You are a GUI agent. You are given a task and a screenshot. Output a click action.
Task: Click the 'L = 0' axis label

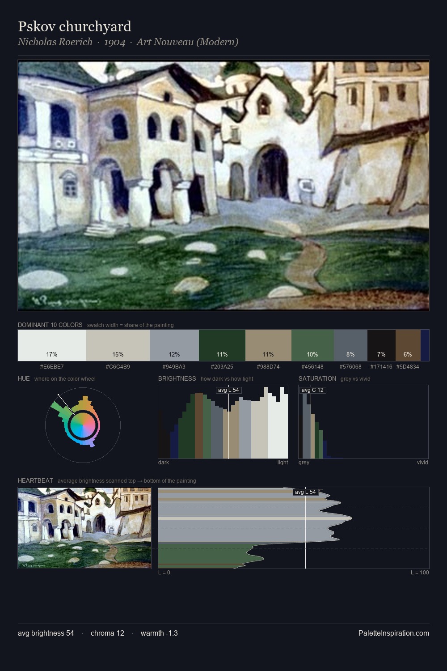(x=164, y=573)
